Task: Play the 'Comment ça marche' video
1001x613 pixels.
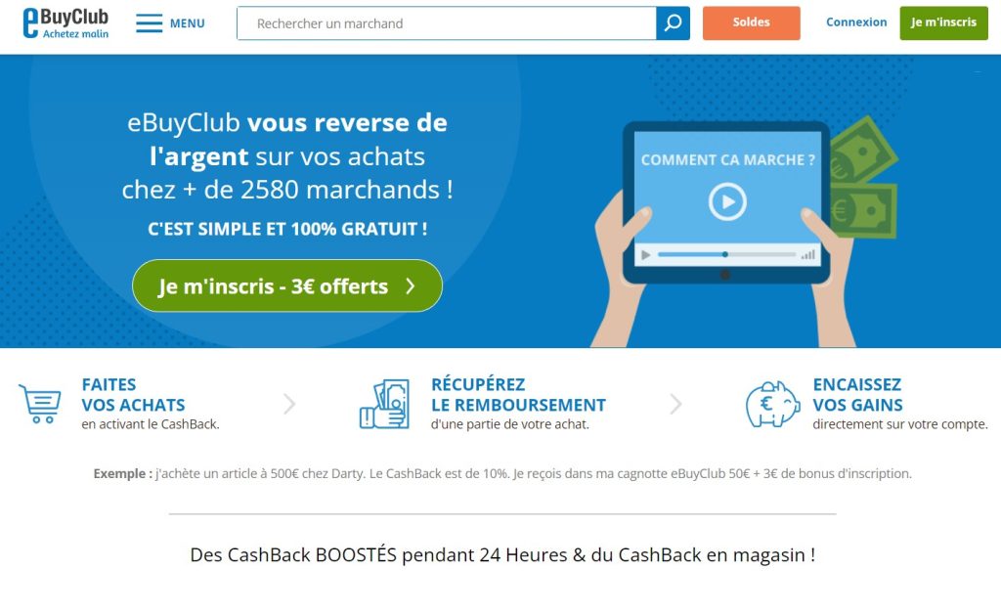Action: pyautogui.click(x=727, y=201)
